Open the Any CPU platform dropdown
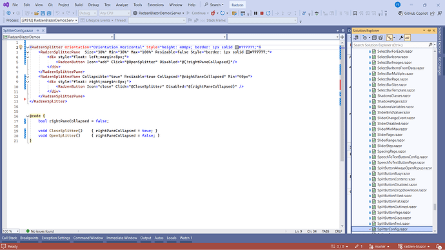The image size is (445, 250). [114, 13]
